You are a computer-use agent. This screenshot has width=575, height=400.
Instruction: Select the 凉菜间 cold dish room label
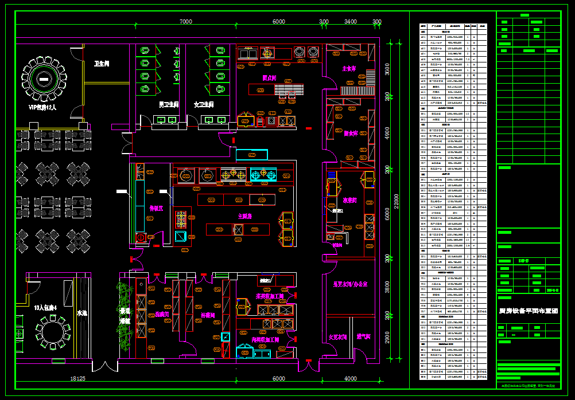point(350,201)
